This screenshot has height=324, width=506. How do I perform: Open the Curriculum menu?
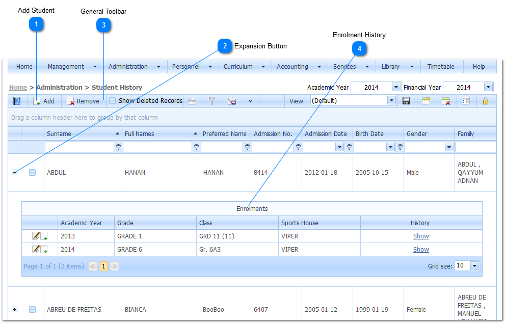[244, 67]
